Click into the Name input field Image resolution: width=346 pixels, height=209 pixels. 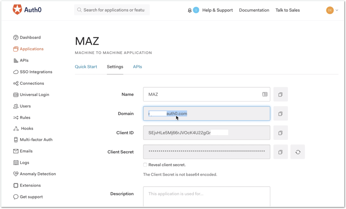(207, 94)
